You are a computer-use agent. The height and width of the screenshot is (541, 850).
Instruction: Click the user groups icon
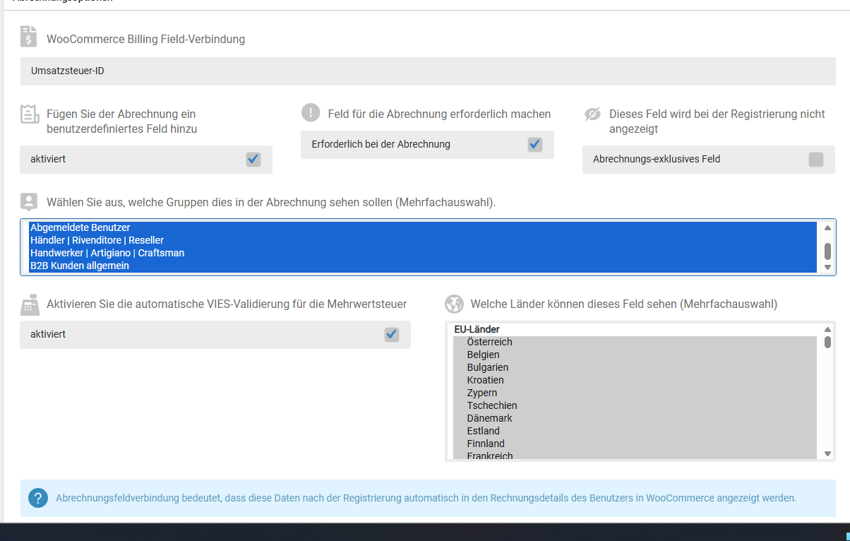[x=29, y=202]
